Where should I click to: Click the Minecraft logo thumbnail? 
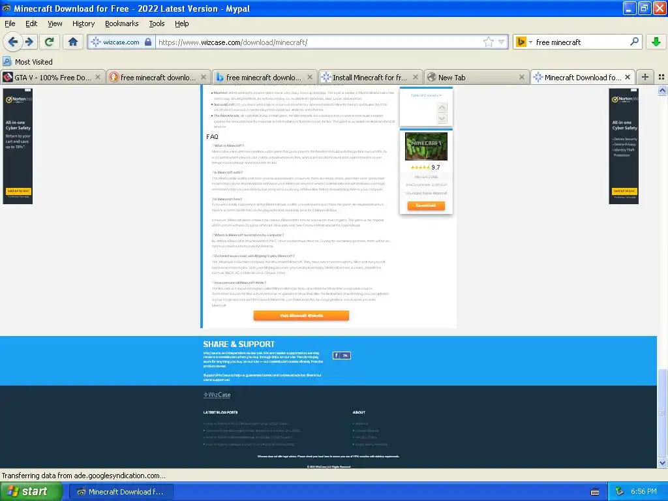click(426, 146)
